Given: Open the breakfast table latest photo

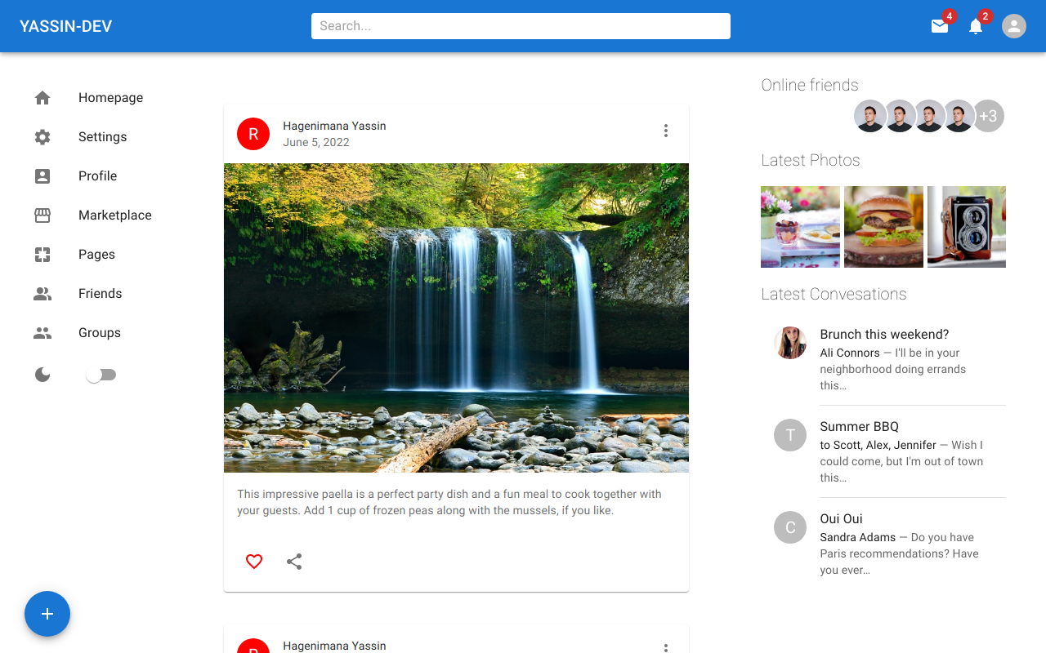Looking at the screenshot, I should 800,227.
